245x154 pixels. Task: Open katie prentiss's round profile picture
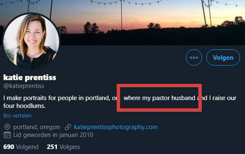pyautogui.click(x=31, y=41)
